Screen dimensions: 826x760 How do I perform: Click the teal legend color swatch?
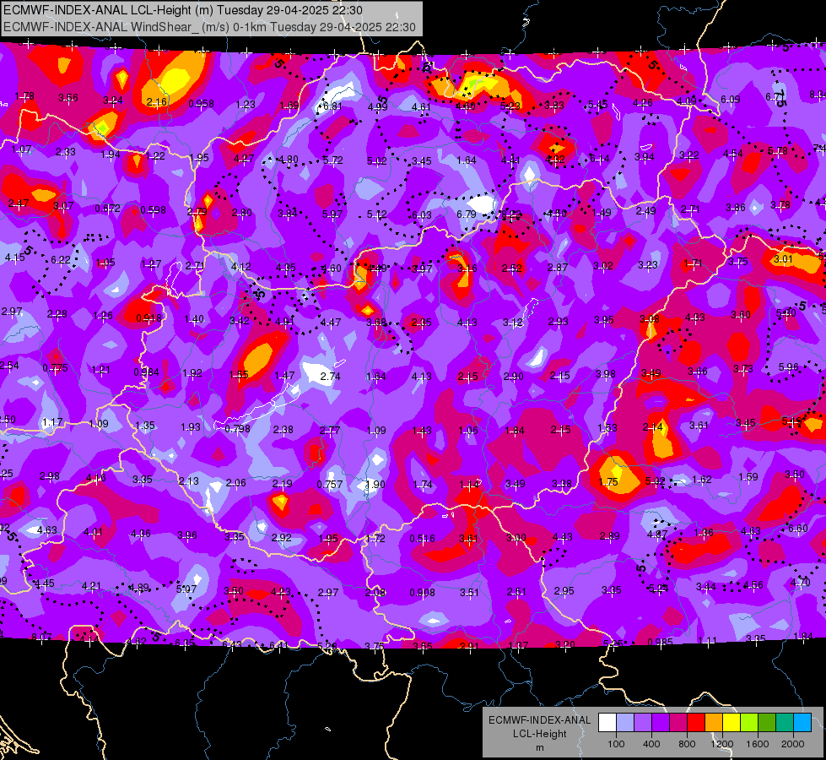click(785, 723)
